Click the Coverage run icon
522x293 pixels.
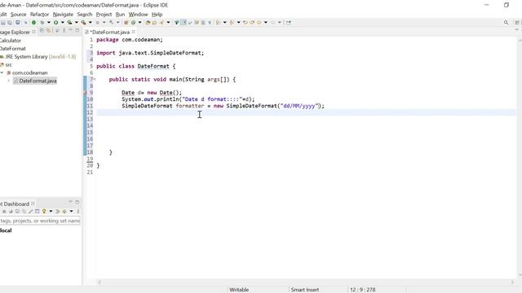(x=69, y=23)
